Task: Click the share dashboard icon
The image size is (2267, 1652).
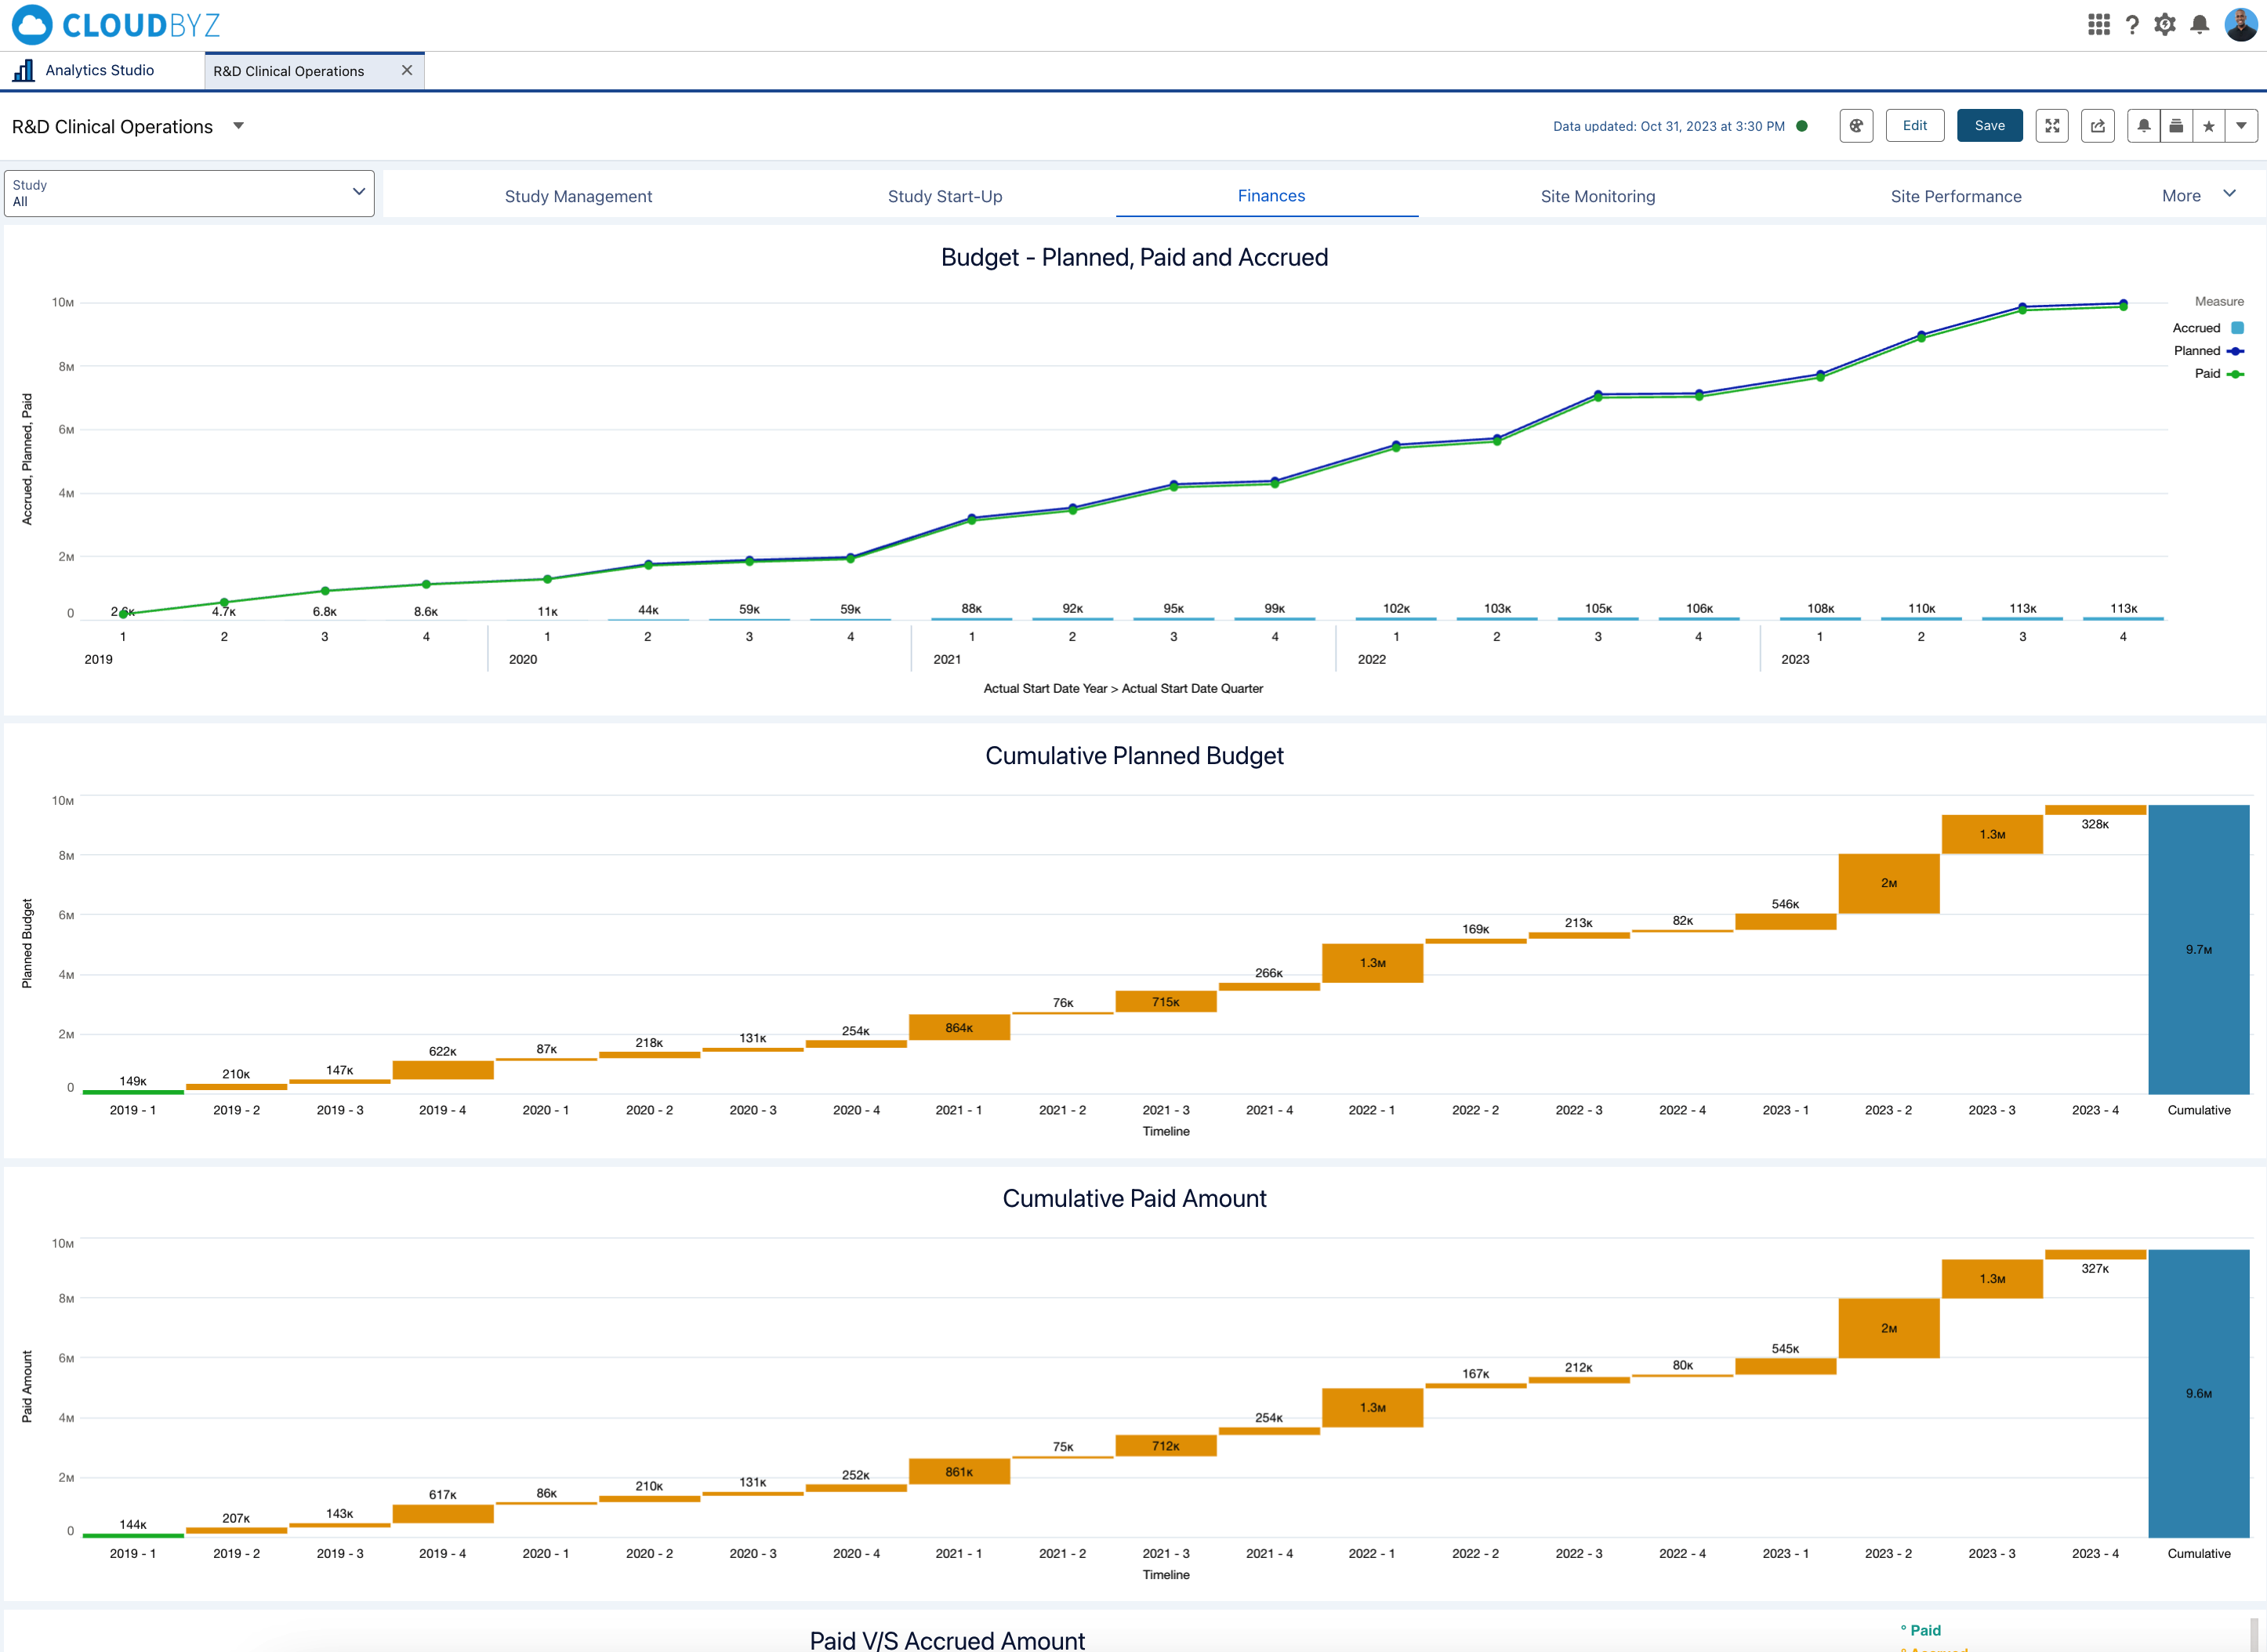Action: pos(2097,125)
